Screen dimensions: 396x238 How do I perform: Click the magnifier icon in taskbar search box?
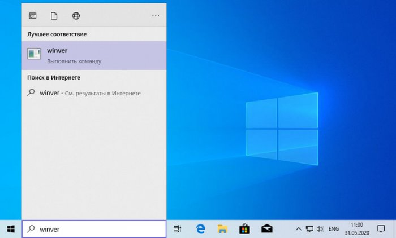(x=31, y=228)
